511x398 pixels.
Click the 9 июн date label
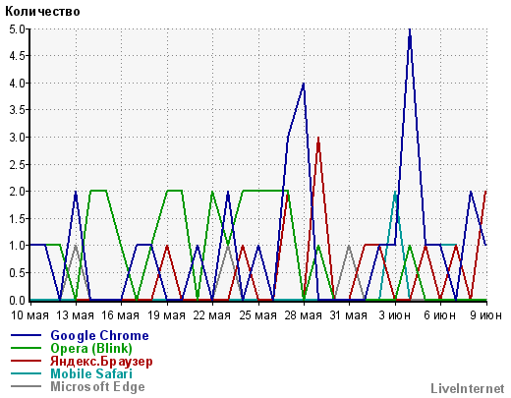486,315
